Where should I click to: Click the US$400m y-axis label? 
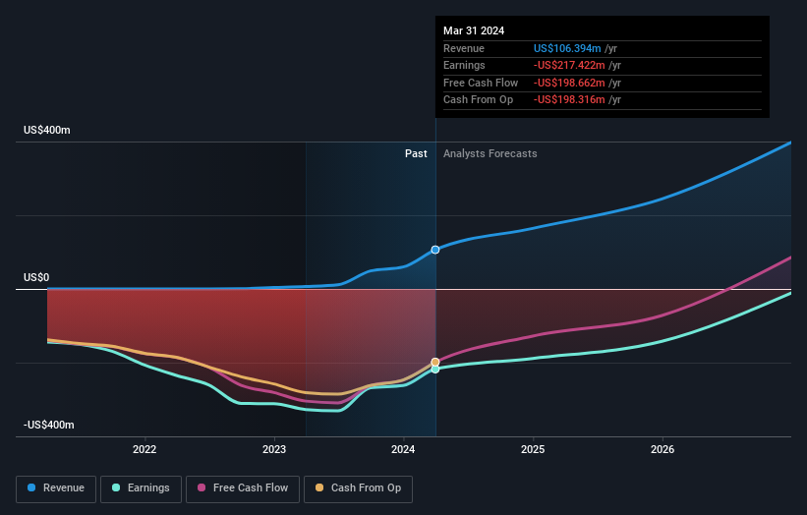tap(47, 130)
